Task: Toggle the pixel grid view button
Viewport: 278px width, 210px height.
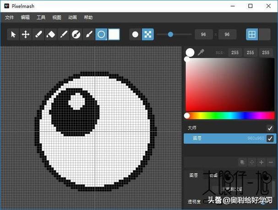Action: [252, 34]
